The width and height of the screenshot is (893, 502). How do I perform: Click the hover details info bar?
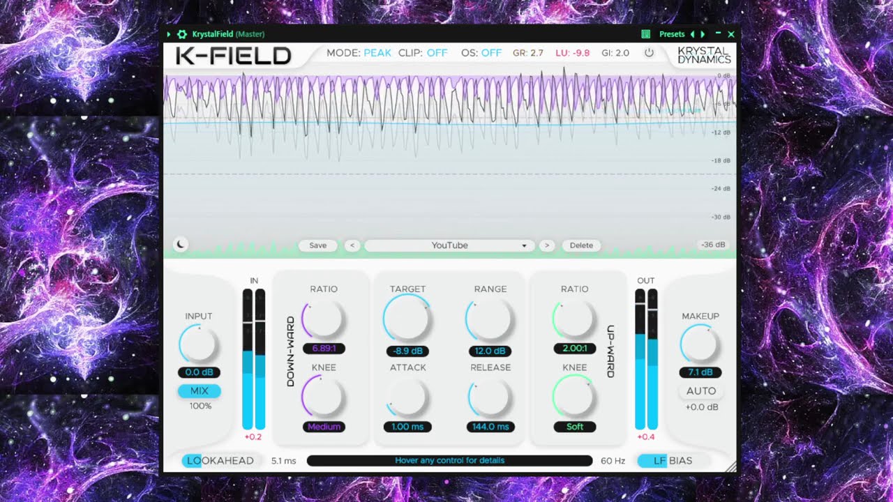[449, 461]
